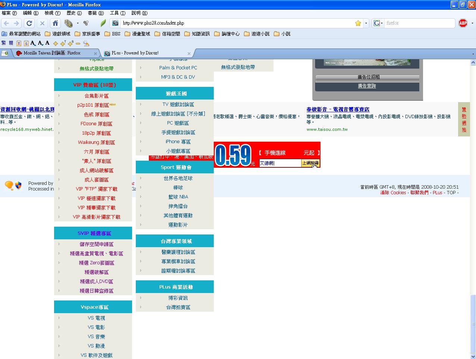This screenshot has width=476, height=359.
Task: Open the 工具 (Tools) menu
Action: coord(118,13)
